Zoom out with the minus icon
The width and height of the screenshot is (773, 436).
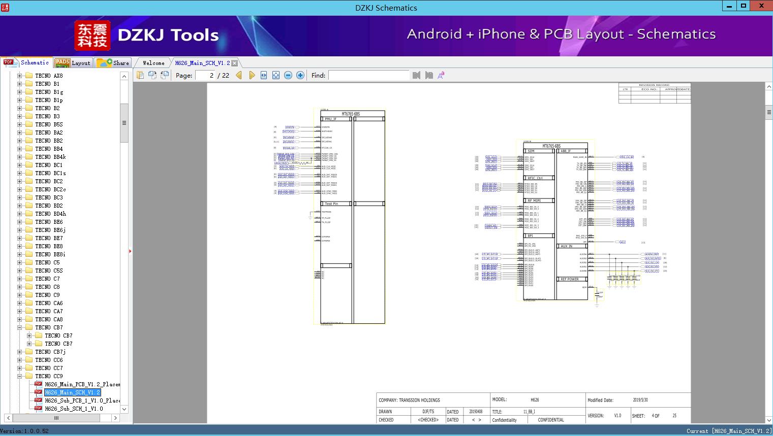pyautogui.click(x=288, y=75)
